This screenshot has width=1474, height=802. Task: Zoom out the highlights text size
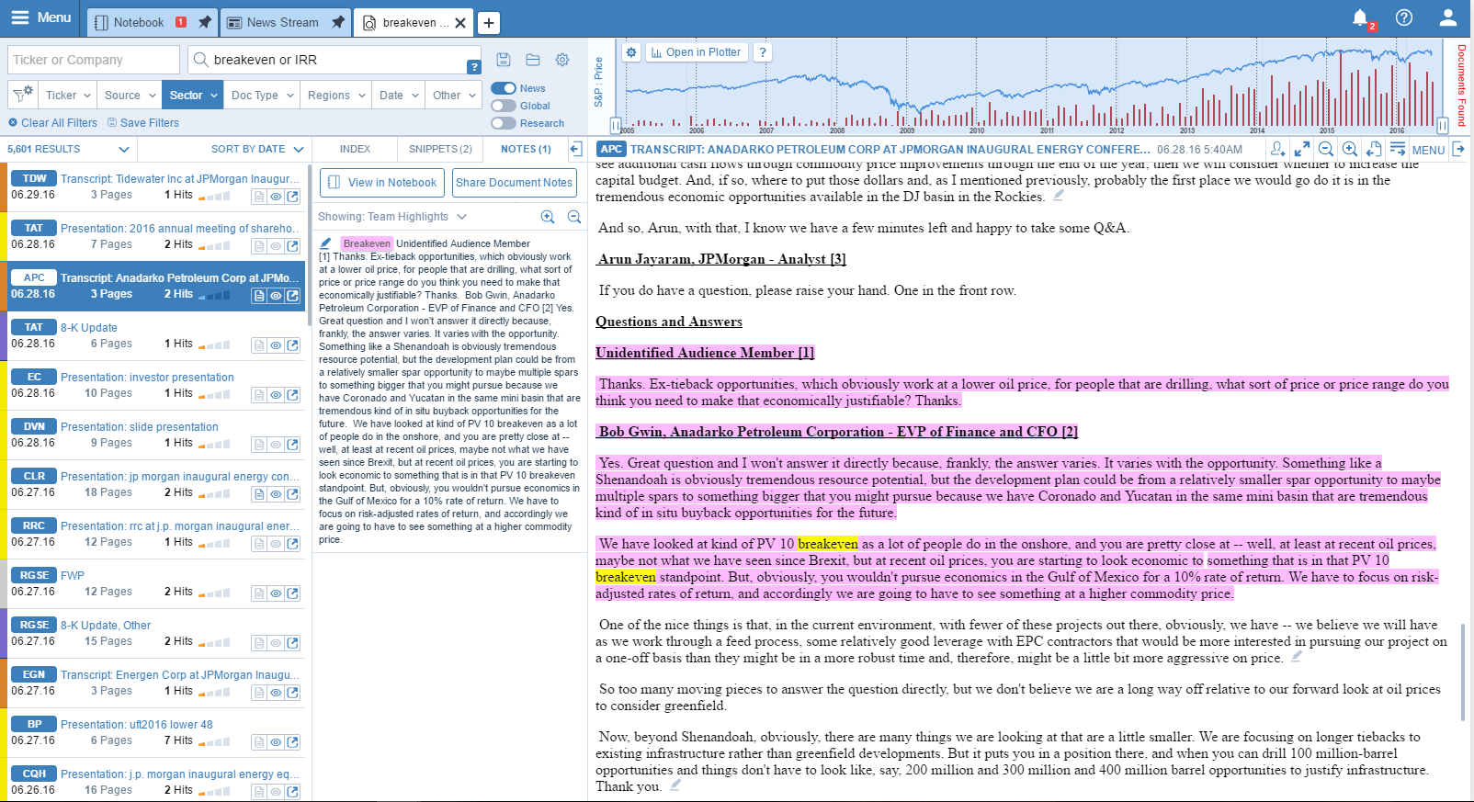tap(574, 217)
